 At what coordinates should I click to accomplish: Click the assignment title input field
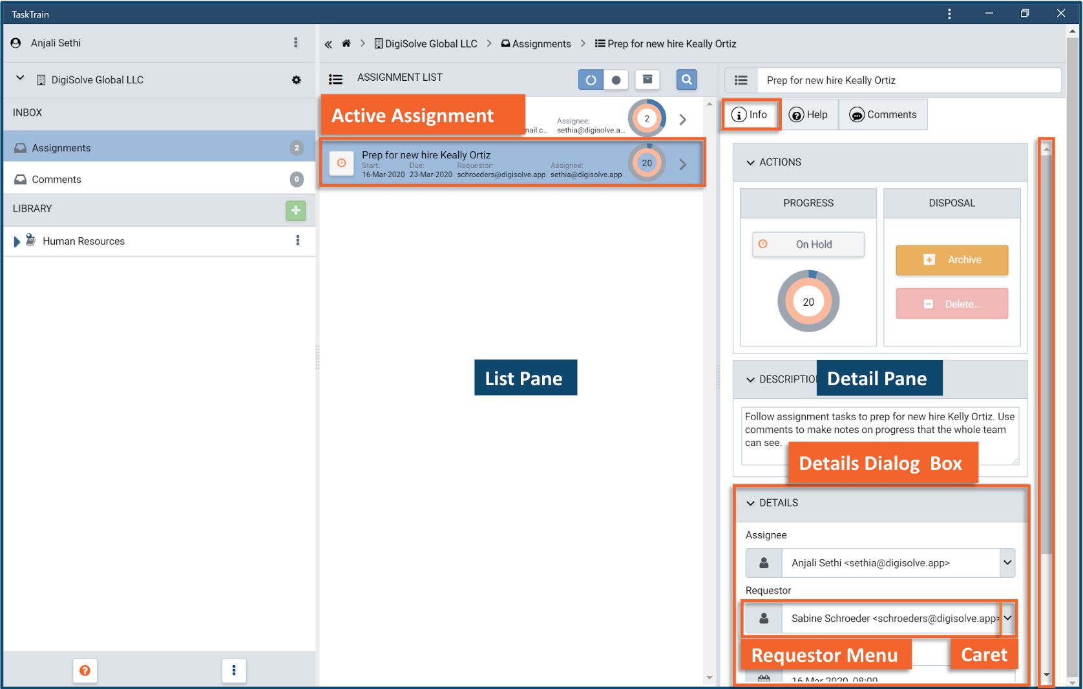pyautogui.click(x=908, y=80)
